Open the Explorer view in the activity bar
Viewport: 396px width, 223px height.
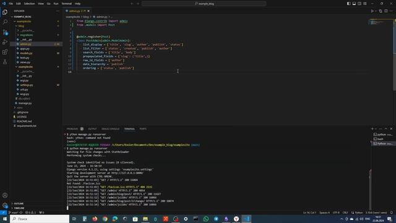coord(5,12)
